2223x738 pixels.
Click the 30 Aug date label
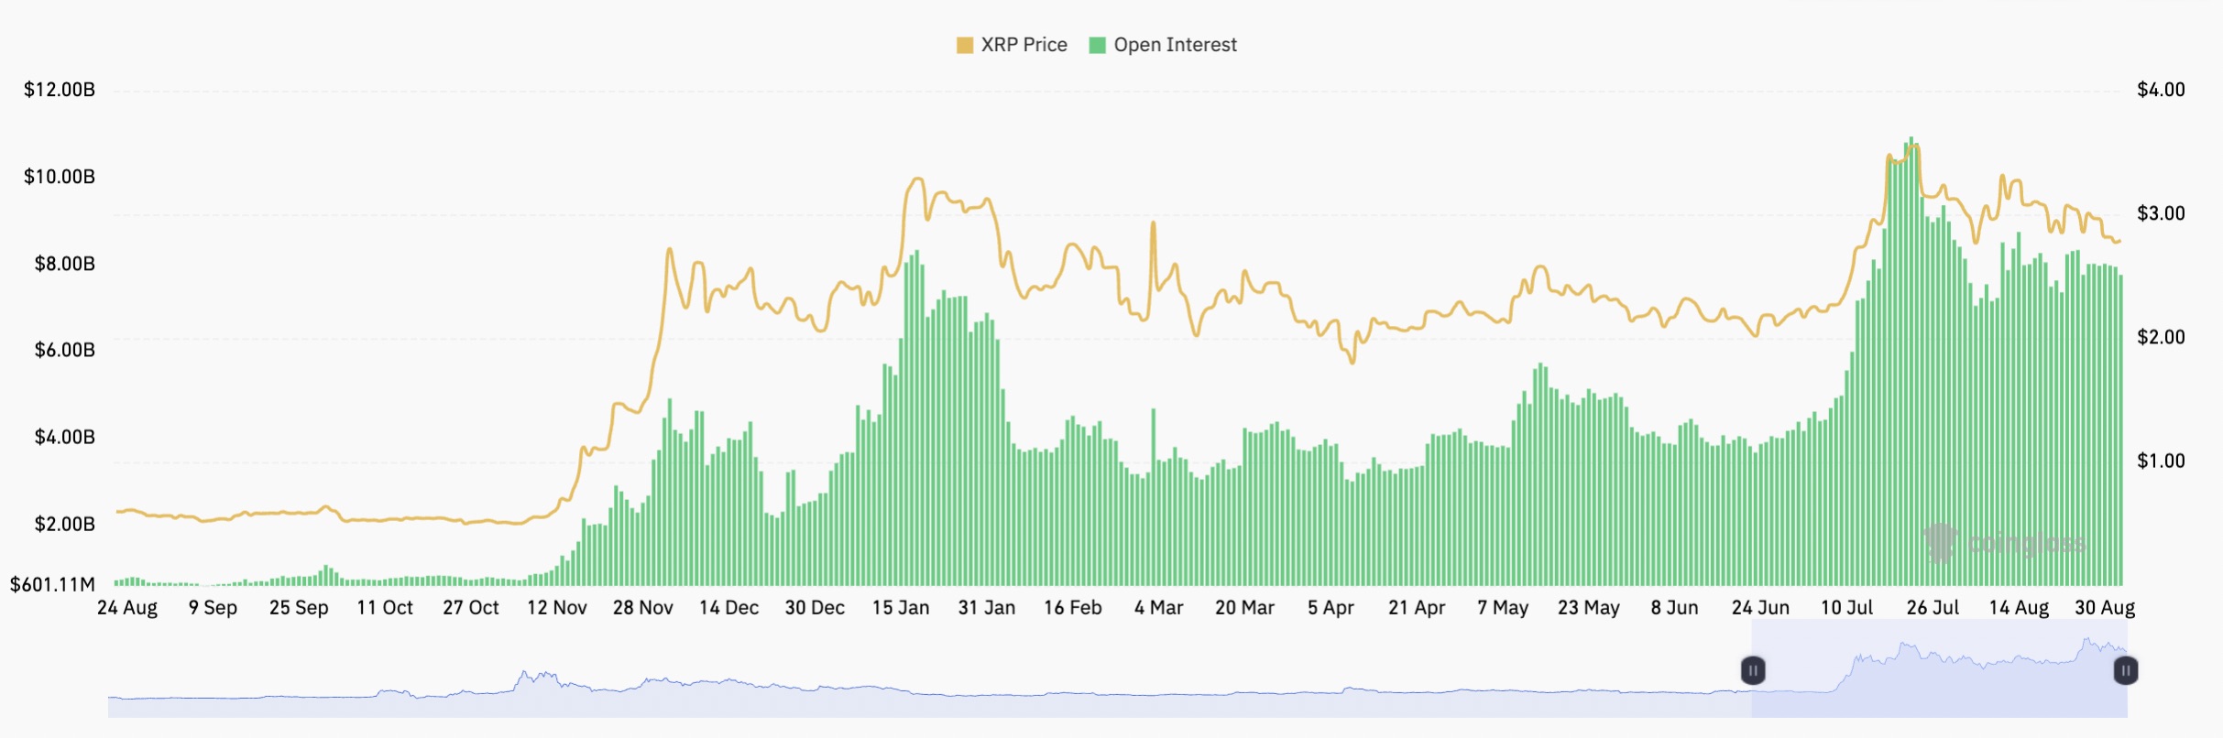2104,608
